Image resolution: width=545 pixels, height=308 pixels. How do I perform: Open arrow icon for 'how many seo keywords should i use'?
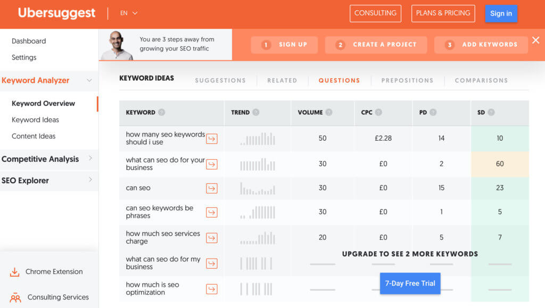pos(212,139)
